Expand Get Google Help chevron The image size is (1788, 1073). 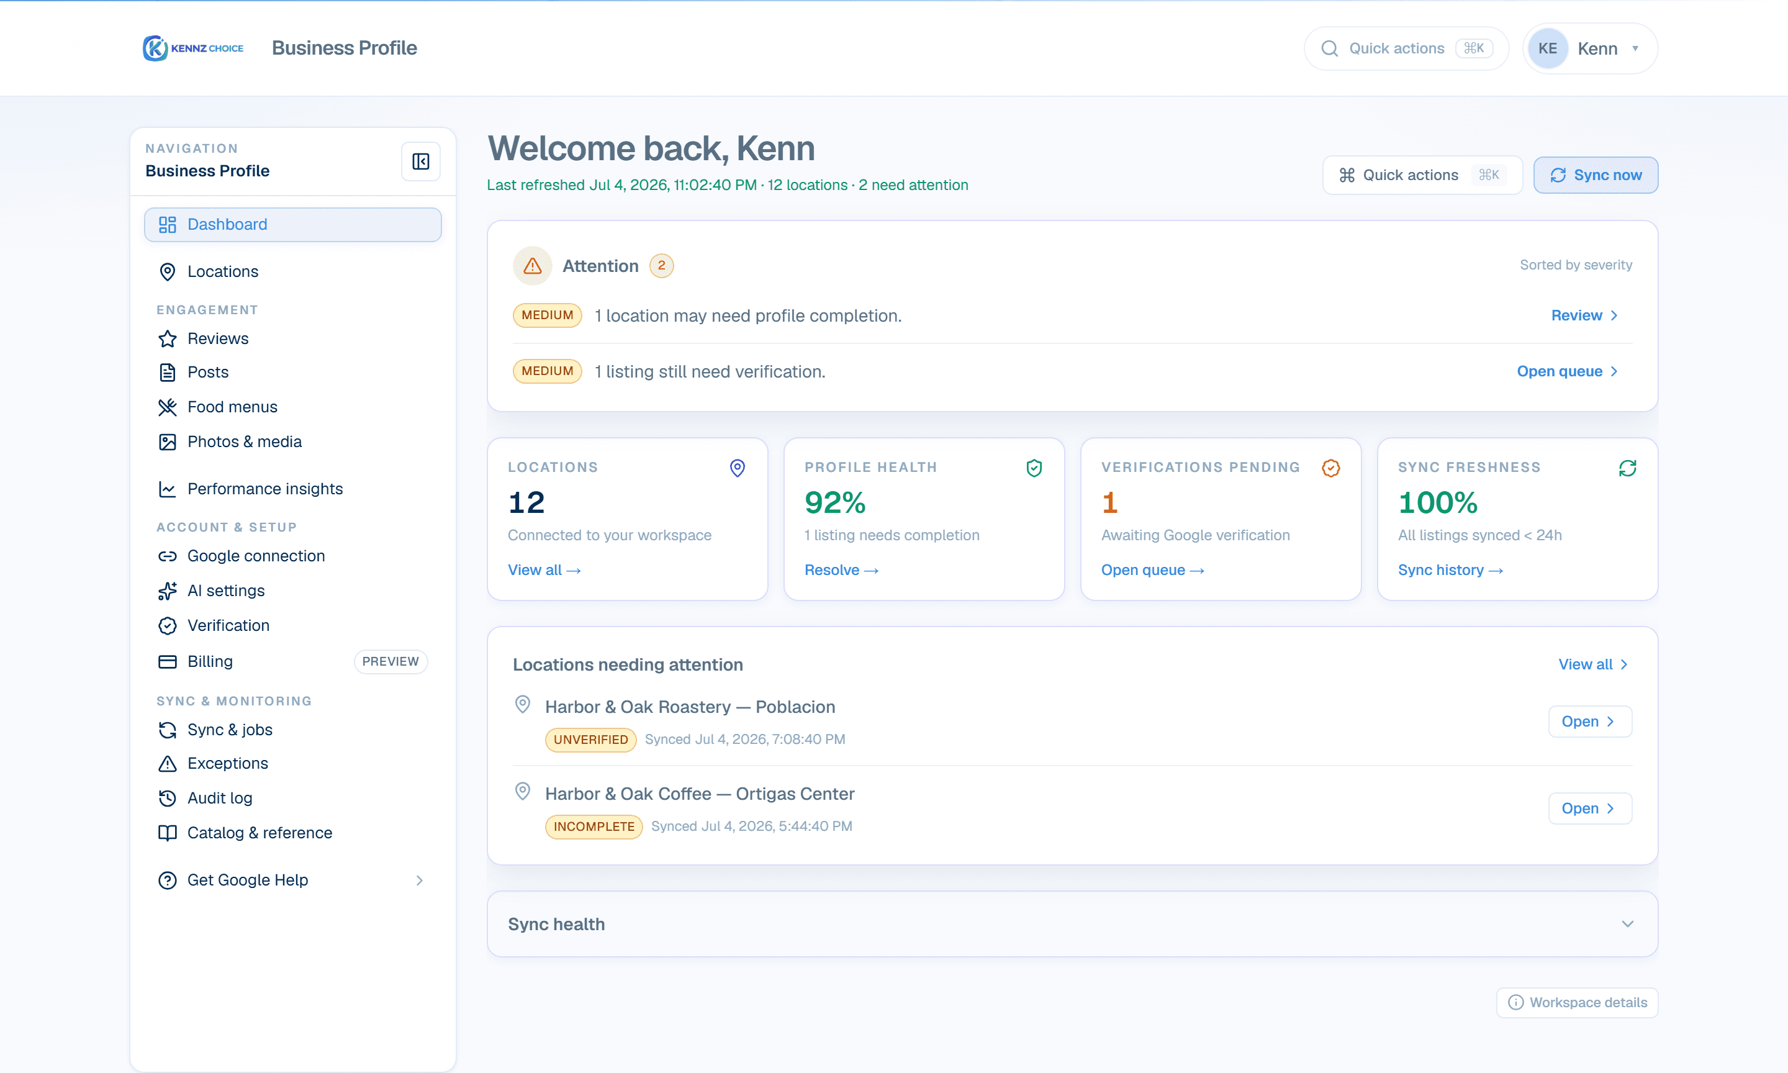click(419, 880)
